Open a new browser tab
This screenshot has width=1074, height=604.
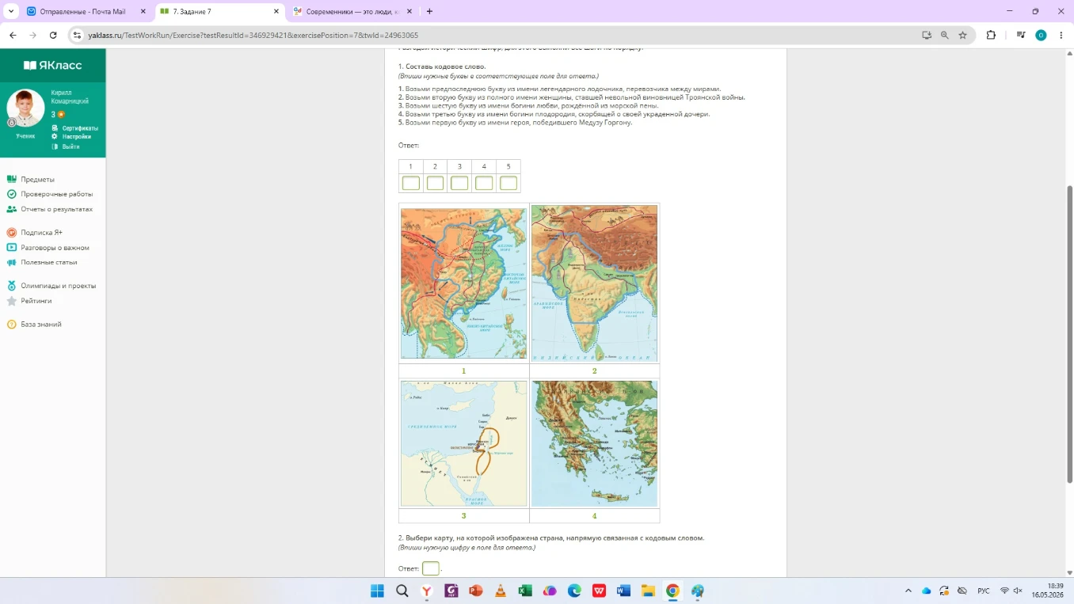coord(429,12)
